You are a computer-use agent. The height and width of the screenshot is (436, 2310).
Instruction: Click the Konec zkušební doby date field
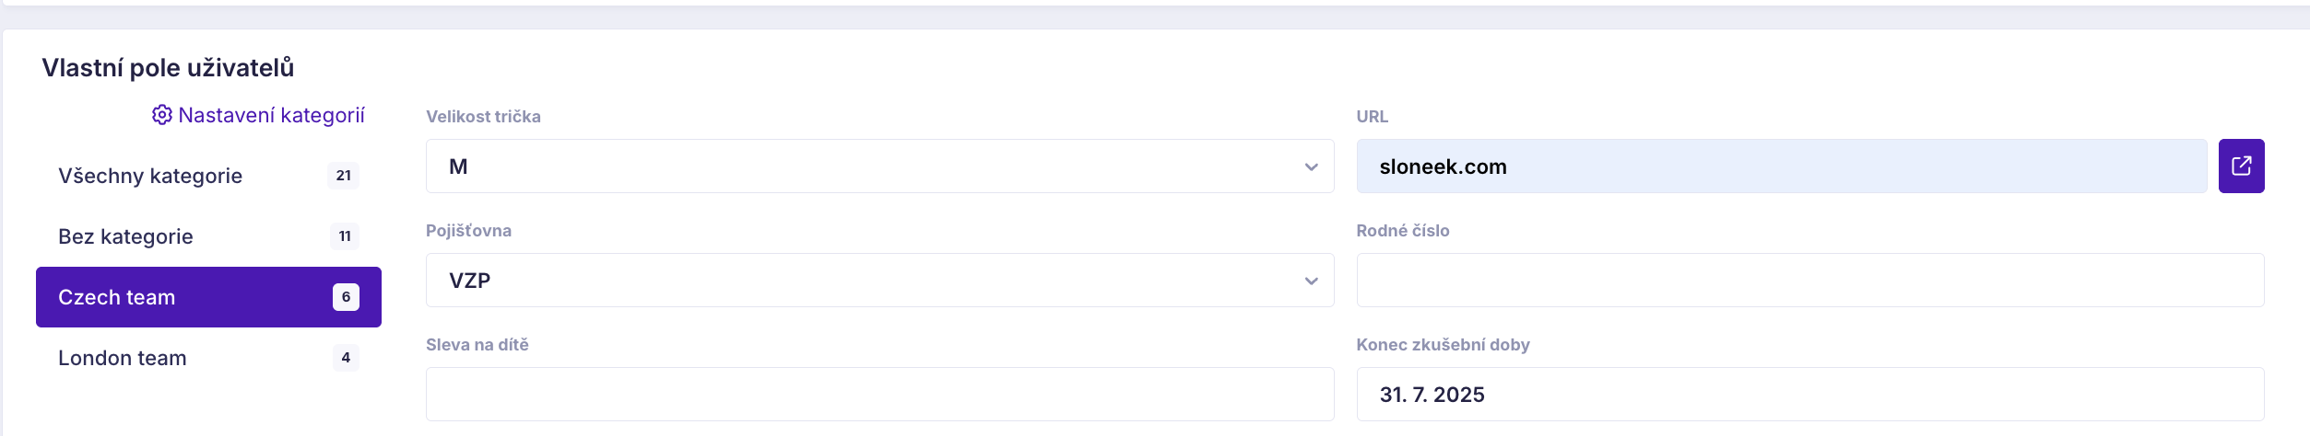pos(1809,395)
